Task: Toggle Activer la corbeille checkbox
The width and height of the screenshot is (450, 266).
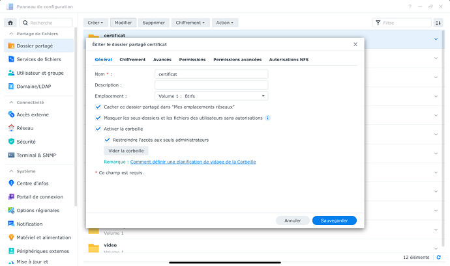Action: click(x=98, y=129)
